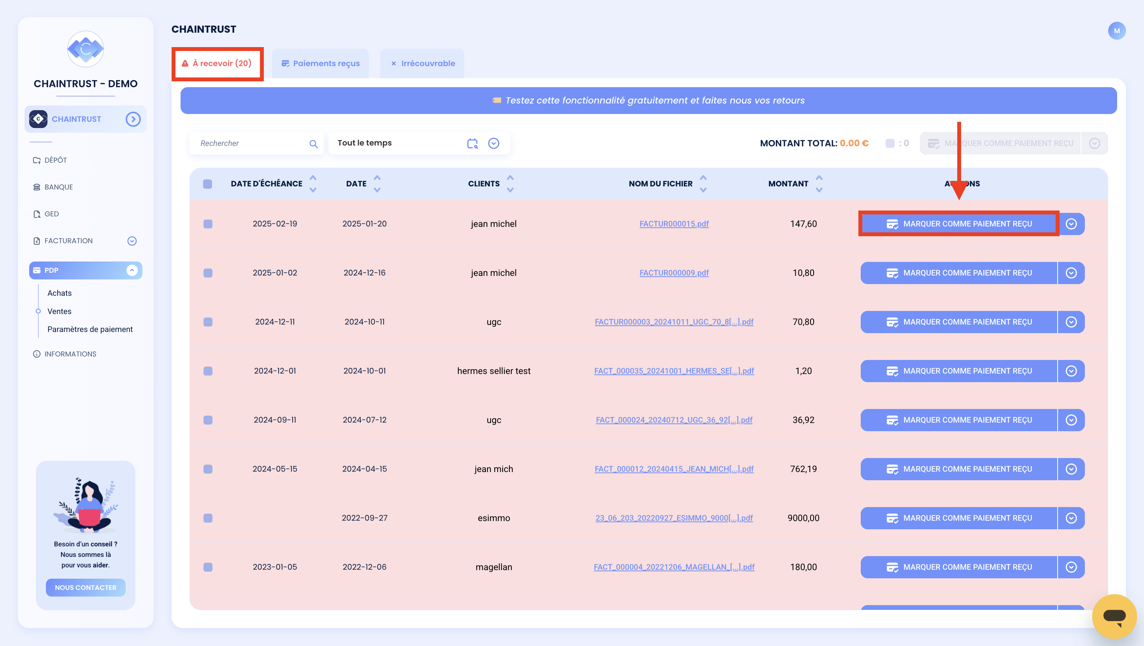Sort the Clients column

pos(510,184)
